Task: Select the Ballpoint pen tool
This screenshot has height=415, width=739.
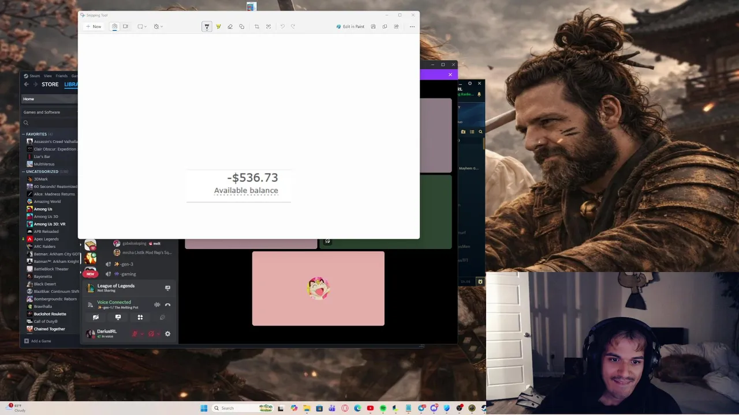Action: coord(207,27)
